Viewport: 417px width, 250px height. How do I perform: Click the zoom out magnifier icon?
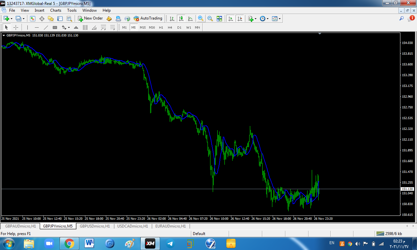click(x=210, y=19)
